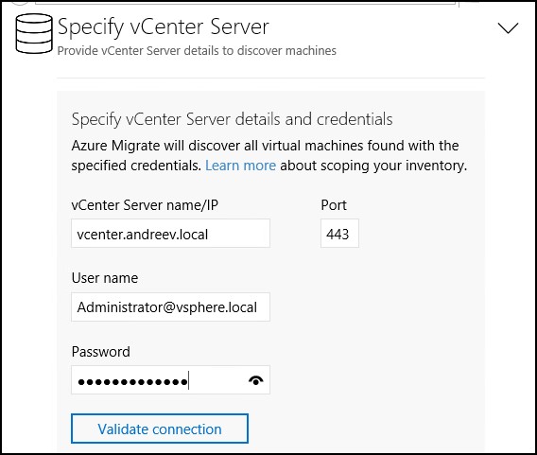Open the Learn more link
537x455 pixels.
(240, 166)
